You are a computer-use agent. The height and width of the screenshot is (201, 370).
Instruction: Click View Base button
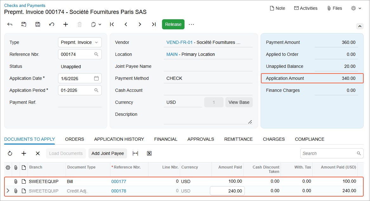coord(239,102)
